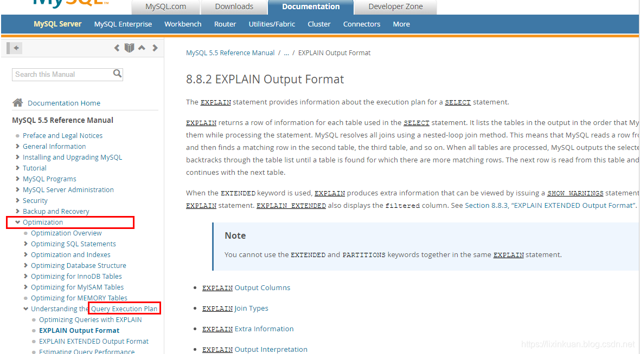
Task: Click the MySQL 5.5 Reference Manual heading
Action: pyautogui.click(x=62, y=120)
